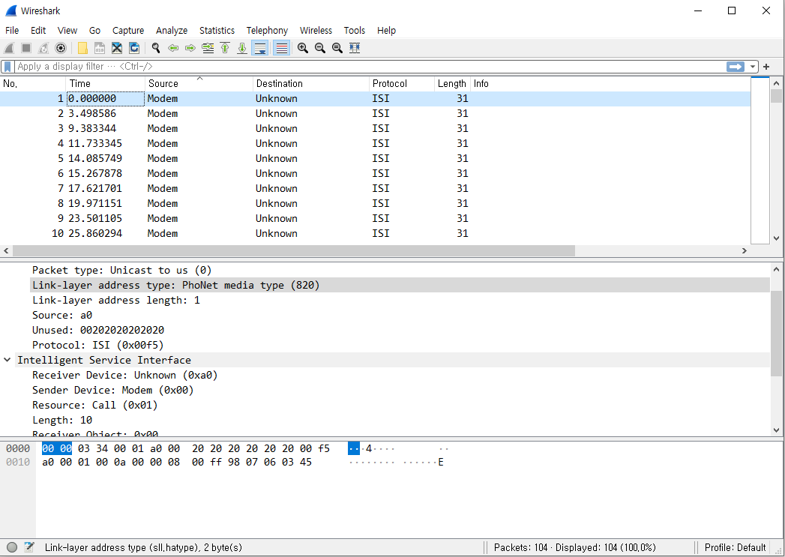
Task: Open the Tools menu
Action: coord(355,31)
